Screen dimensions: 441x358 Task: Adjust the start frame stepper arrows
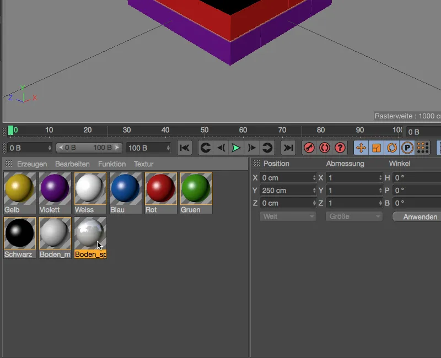pos(50,148)
